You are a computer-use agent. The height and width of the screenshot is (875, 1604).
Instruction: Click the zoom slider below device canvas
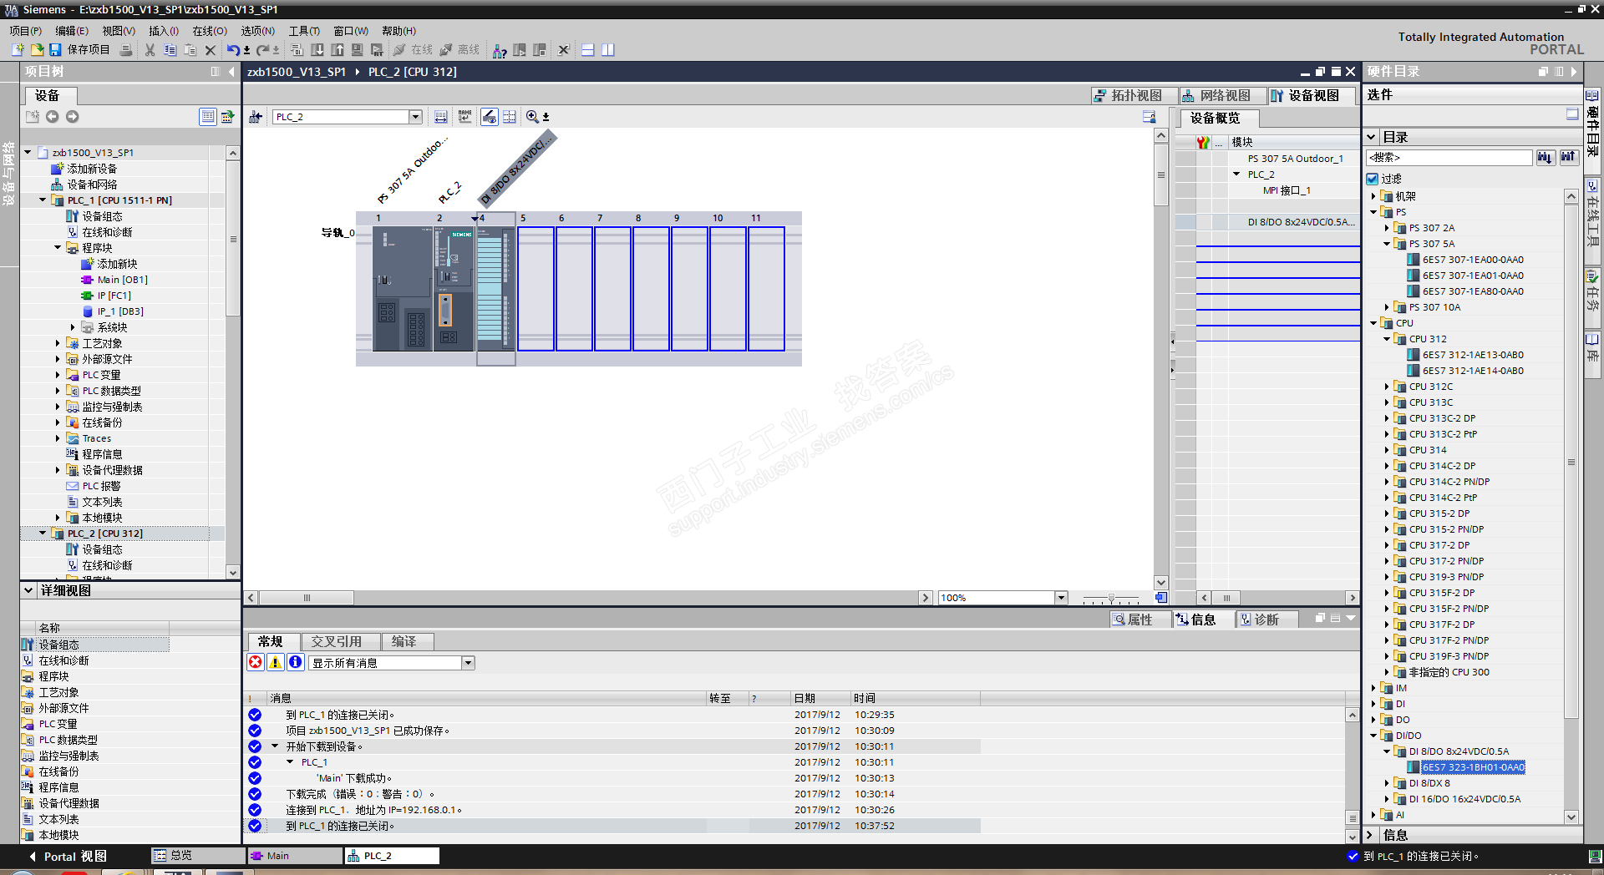[1110, 598]
